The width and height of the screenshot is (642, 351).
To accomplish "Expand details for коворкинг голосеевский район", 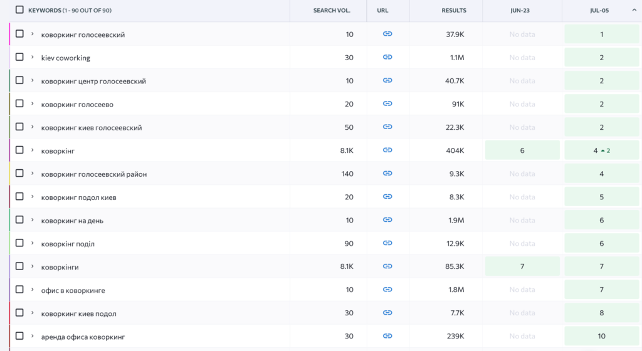I will 33,174.
